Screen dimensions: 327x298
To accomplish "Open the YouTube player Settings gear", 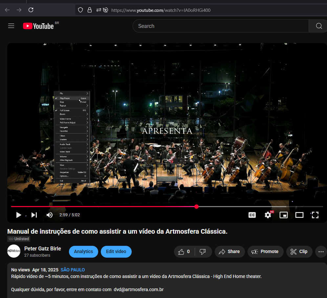I will pyautogui.click(x=268, y=215).
